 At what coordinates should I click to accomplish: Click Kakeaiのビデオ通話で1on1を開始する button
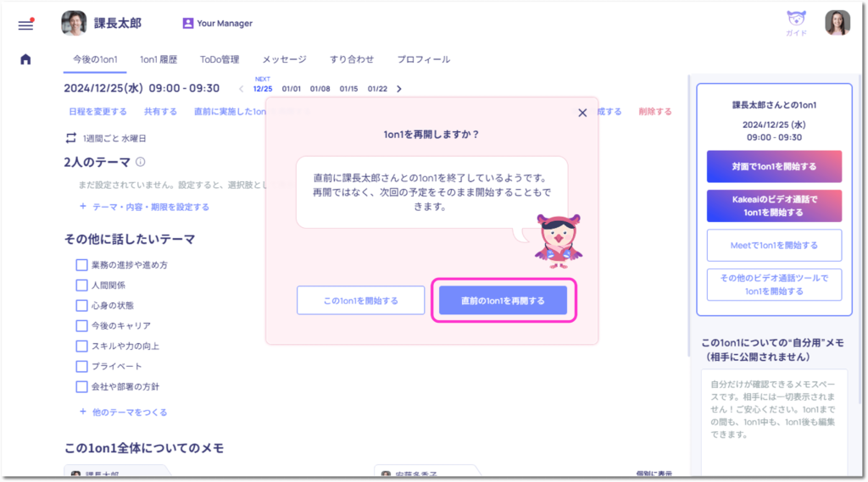[x=774, y=206]
